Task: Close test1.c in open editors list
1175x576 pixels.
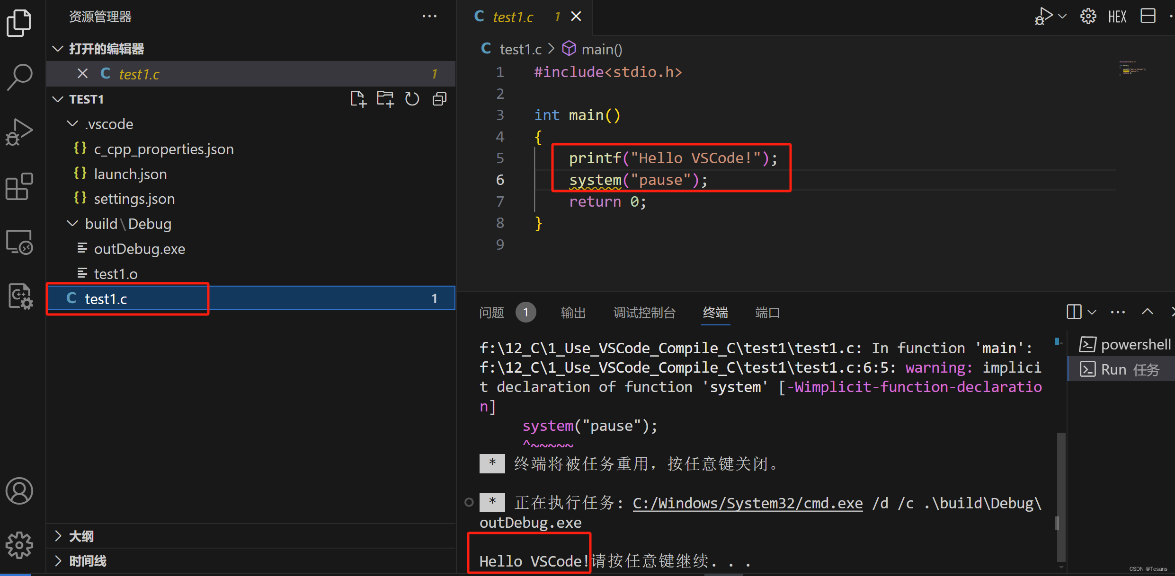Action: [82, 74]
